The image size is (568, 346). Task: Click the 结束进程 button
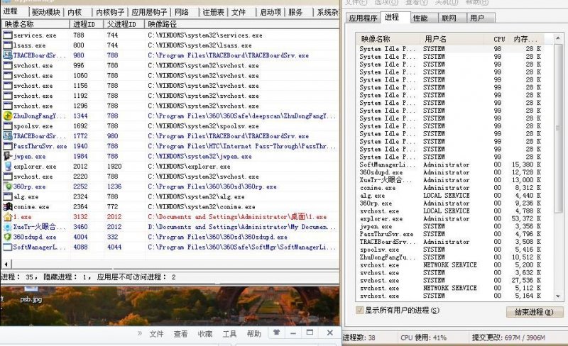[x=535, y=312]
